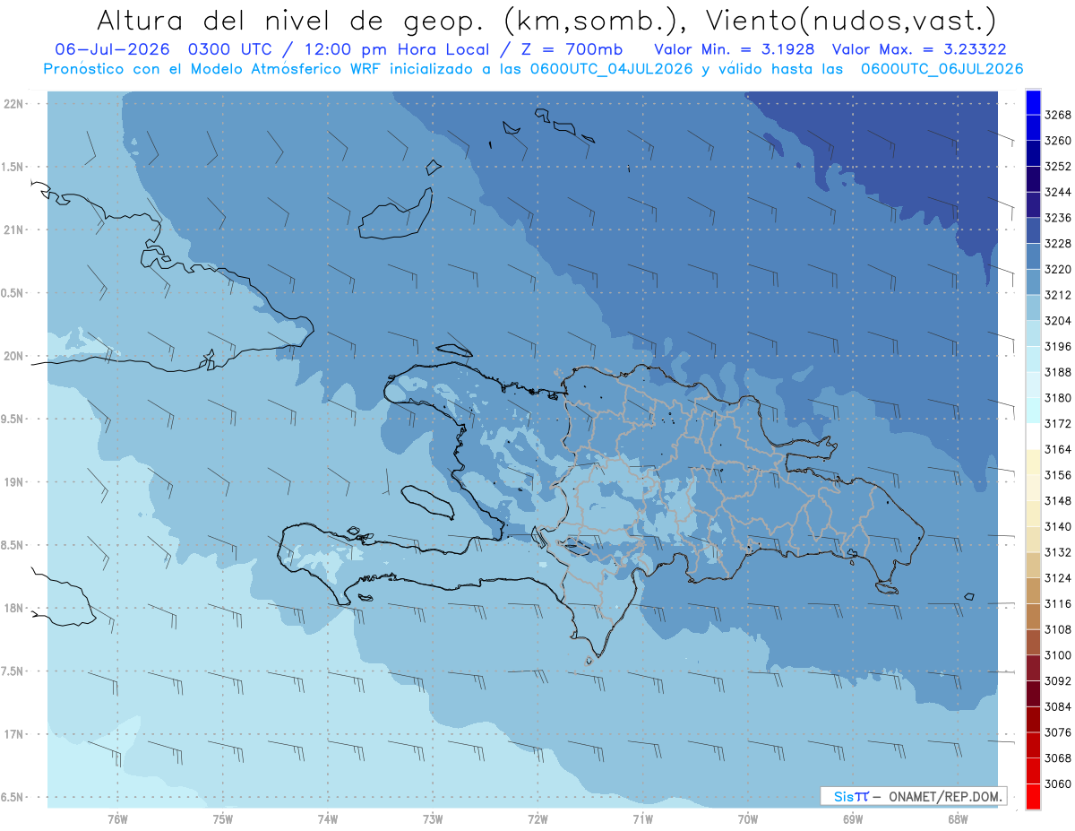Click the legend color between 3116 and 3124

(x=1033, y=591)
